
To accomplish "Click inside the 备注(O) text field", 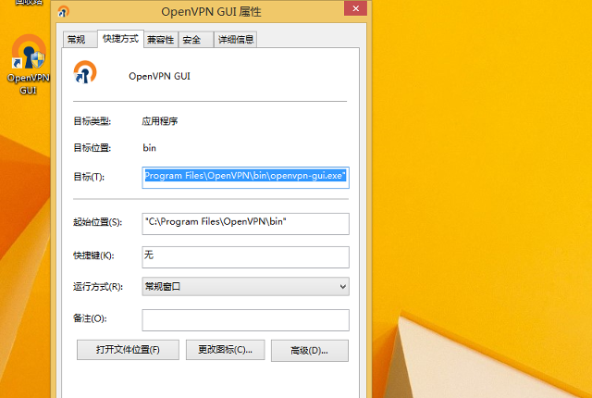I will [x=245, y=320].
